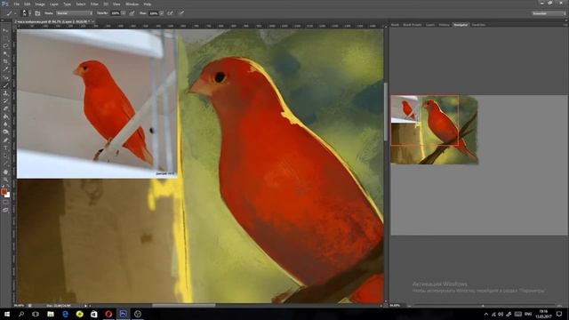Switch to the Brush Presets tab
Viewport: 569px width, 320px height.
pos(413,25)
